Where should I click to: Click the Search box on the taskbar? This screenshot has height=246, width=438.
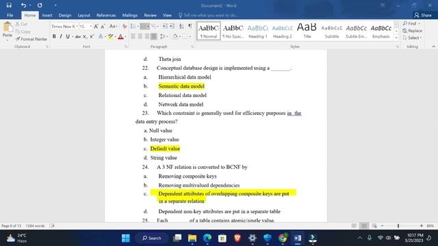coord(152,238)
